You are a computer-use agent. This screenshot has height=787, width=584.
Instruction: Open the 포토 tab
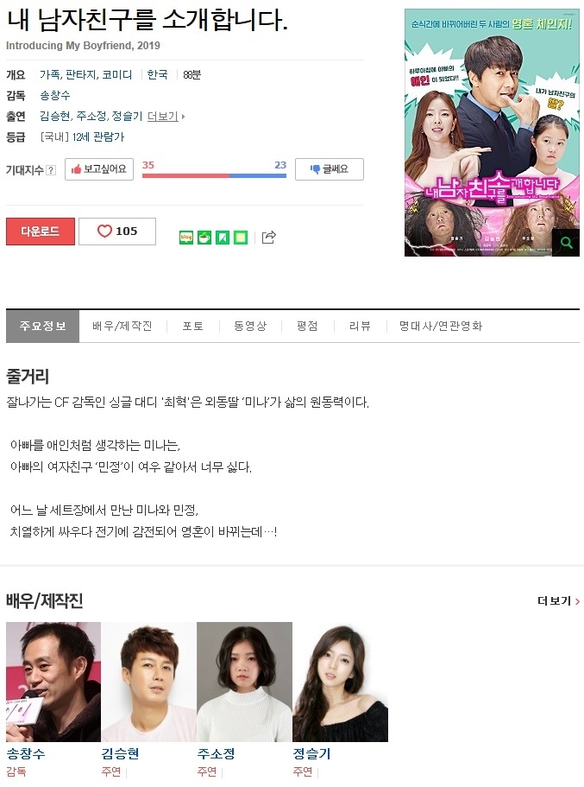tap(193, 327)
